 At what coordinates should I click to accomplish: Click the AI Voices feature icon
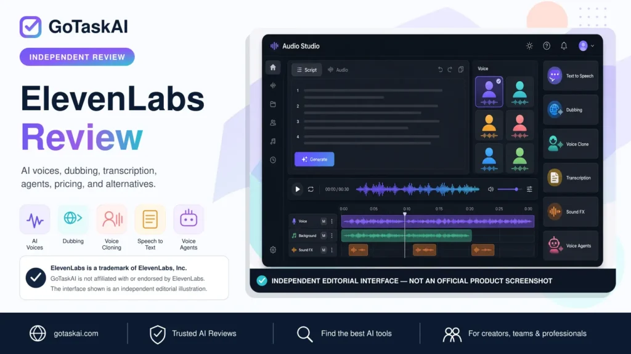(35, 219)
